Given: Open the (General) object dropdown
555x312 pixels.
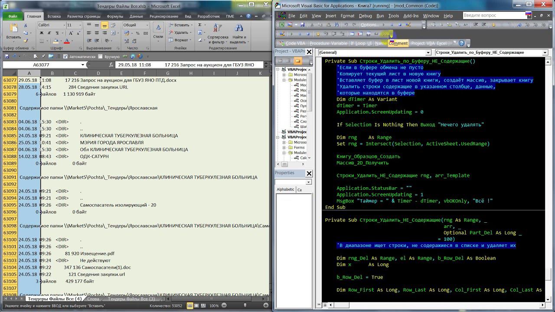Looking at the screenshot, I should coord(428,52).
